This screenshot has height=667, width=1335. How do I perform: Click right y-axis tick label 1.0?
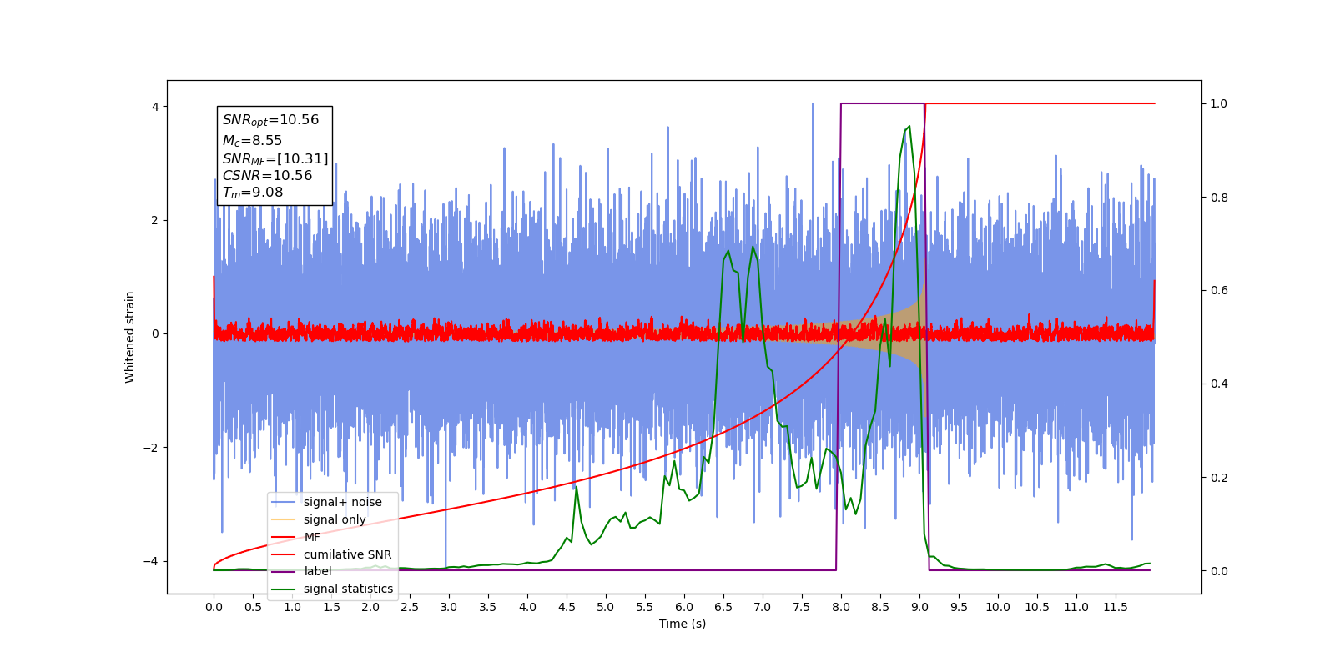click(1219, 103)
